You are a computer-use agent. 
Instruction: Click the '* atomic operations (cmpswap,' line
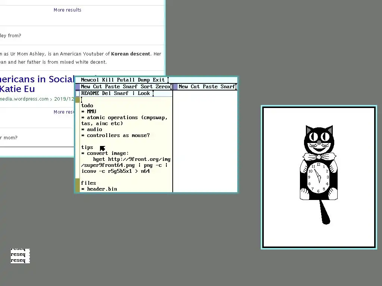(124, 117)
